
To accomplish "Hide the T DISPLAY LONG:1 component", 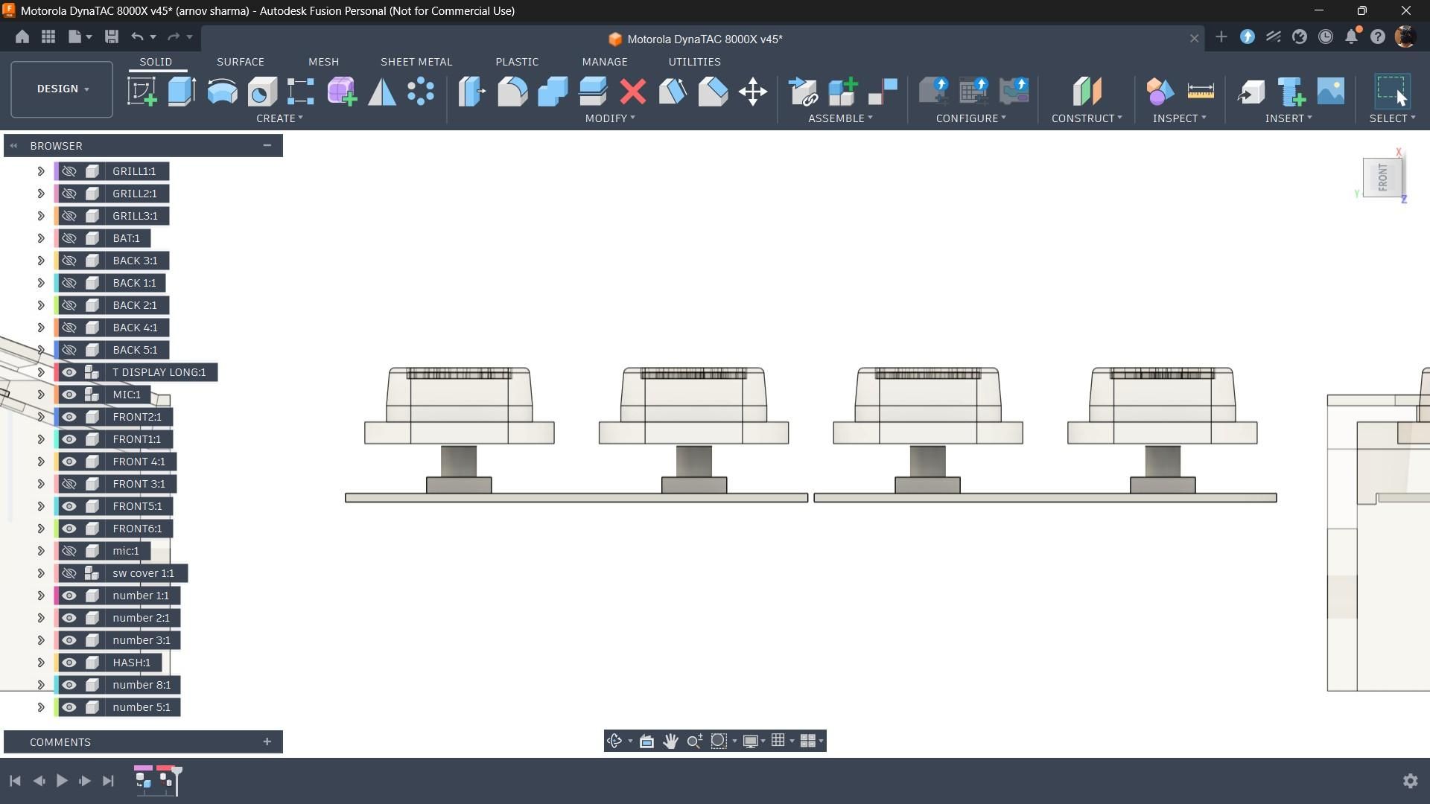I will click(x=69, y=372).
